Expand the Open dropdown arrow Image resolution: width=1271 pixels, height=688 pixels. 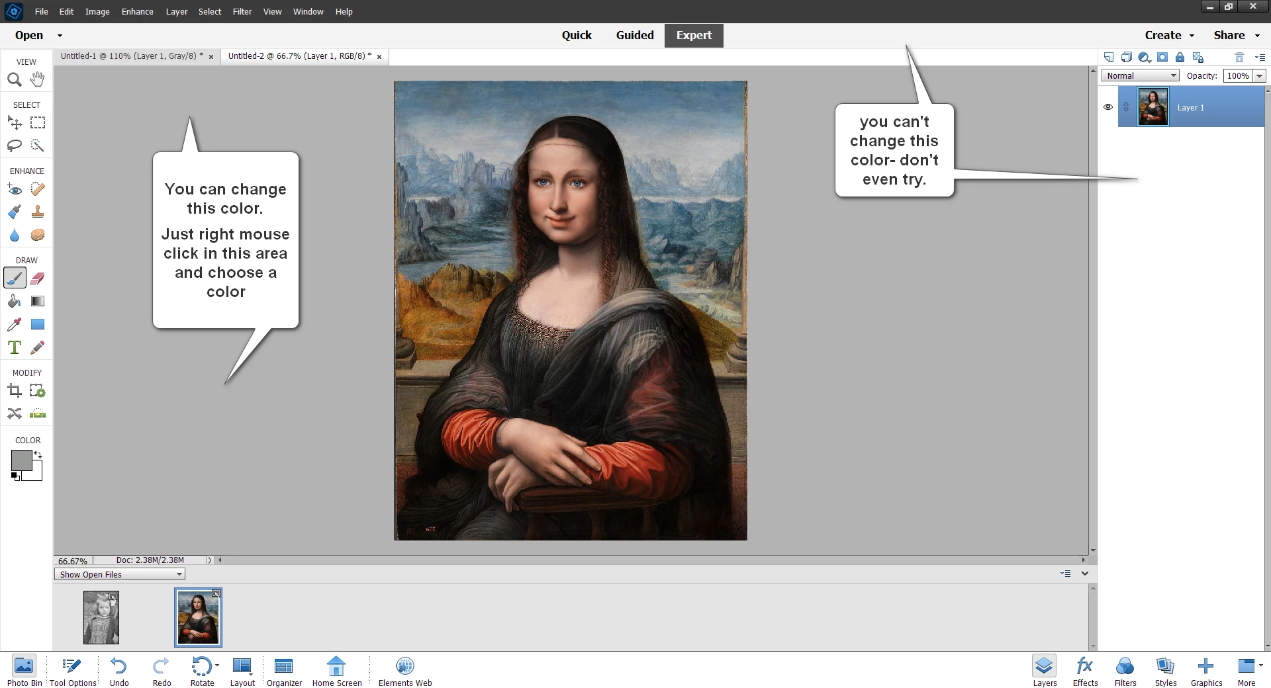60,36
